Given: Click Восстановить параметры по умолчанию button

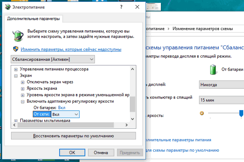Looking at the screenshot, I should [x=74, y=136].
